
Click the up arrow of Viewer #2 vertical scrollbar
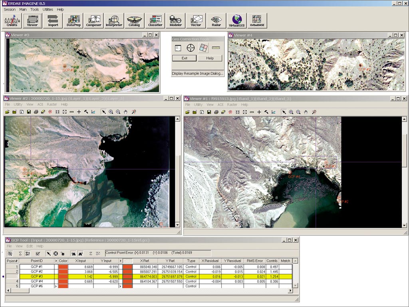[178, 119]
